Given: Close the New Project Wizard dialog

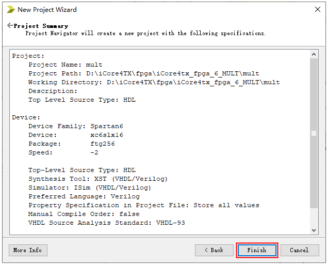Looking at the screenshot, I should [317, 9].
